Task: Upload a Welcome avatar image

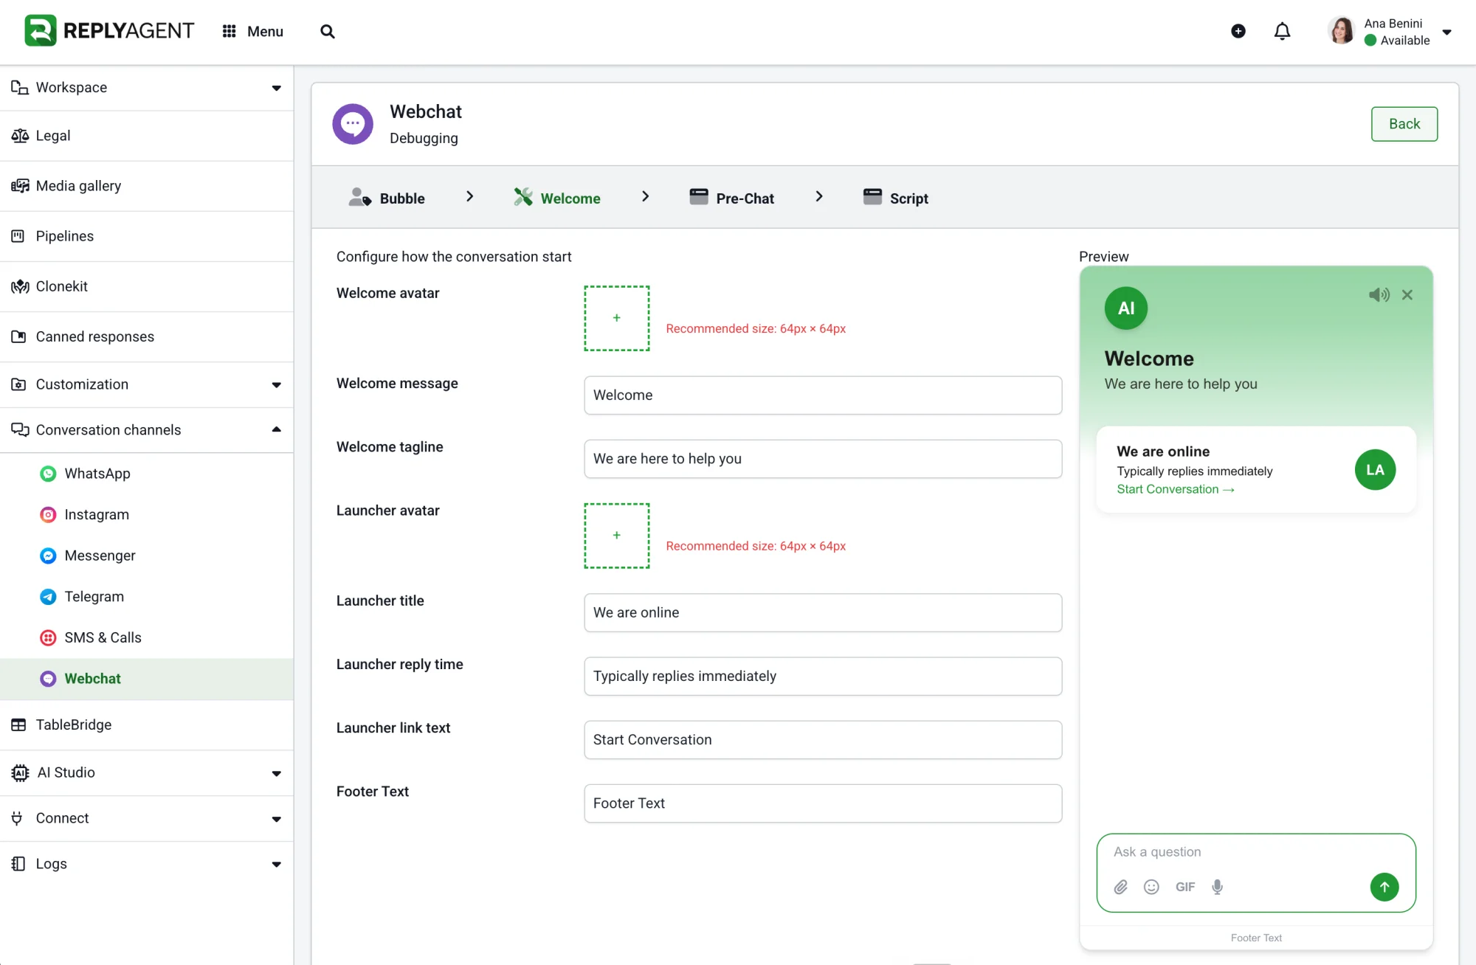Action: (617, 318)
